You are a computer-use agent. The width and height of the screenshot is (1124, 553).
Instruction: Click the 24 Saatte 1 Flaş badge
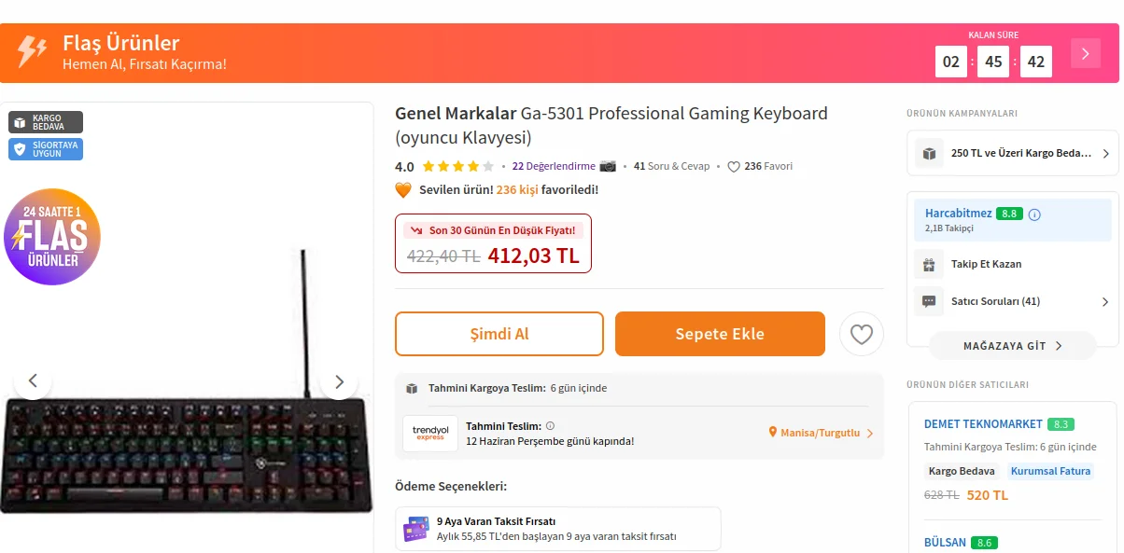tap(52, 237)
